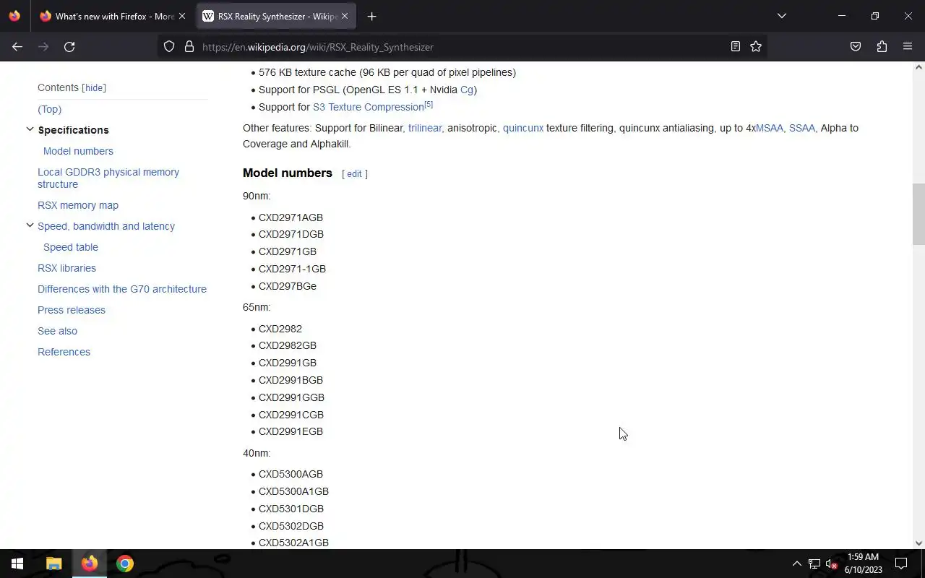
Task: Edit the Model numbers section
Action: coord(354,173)
